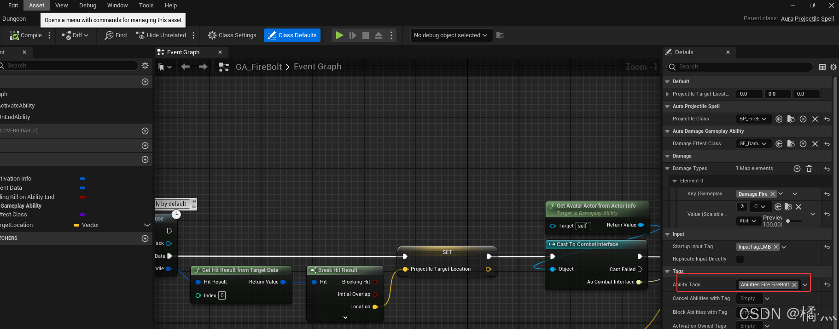
Task: Open the Diff dropdown
Action: coord(75,35)
